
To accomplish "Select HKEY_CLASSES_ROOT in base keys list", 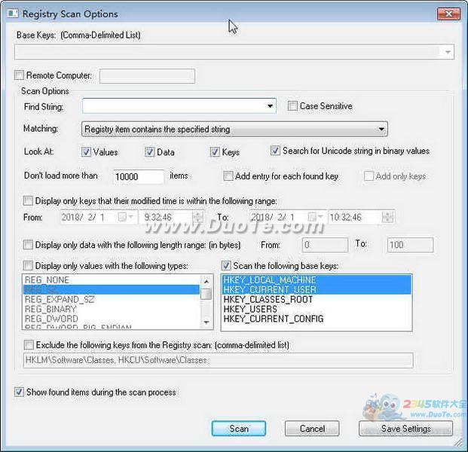I will coord(268,300).
